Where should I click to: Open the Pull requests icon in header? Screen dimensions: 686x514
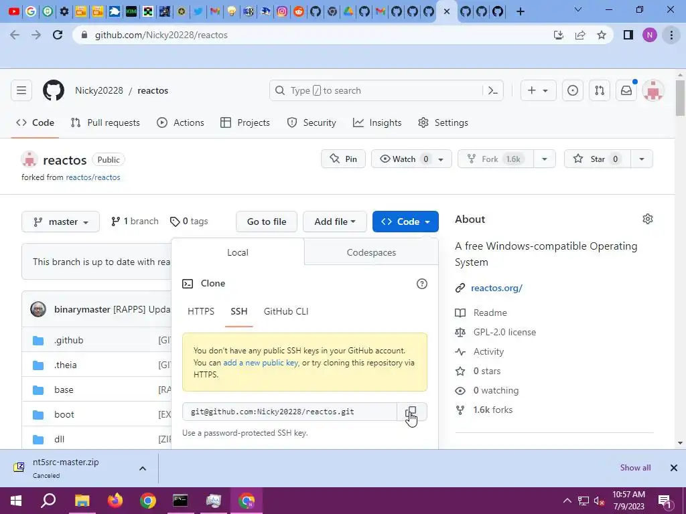pos(600,90)
